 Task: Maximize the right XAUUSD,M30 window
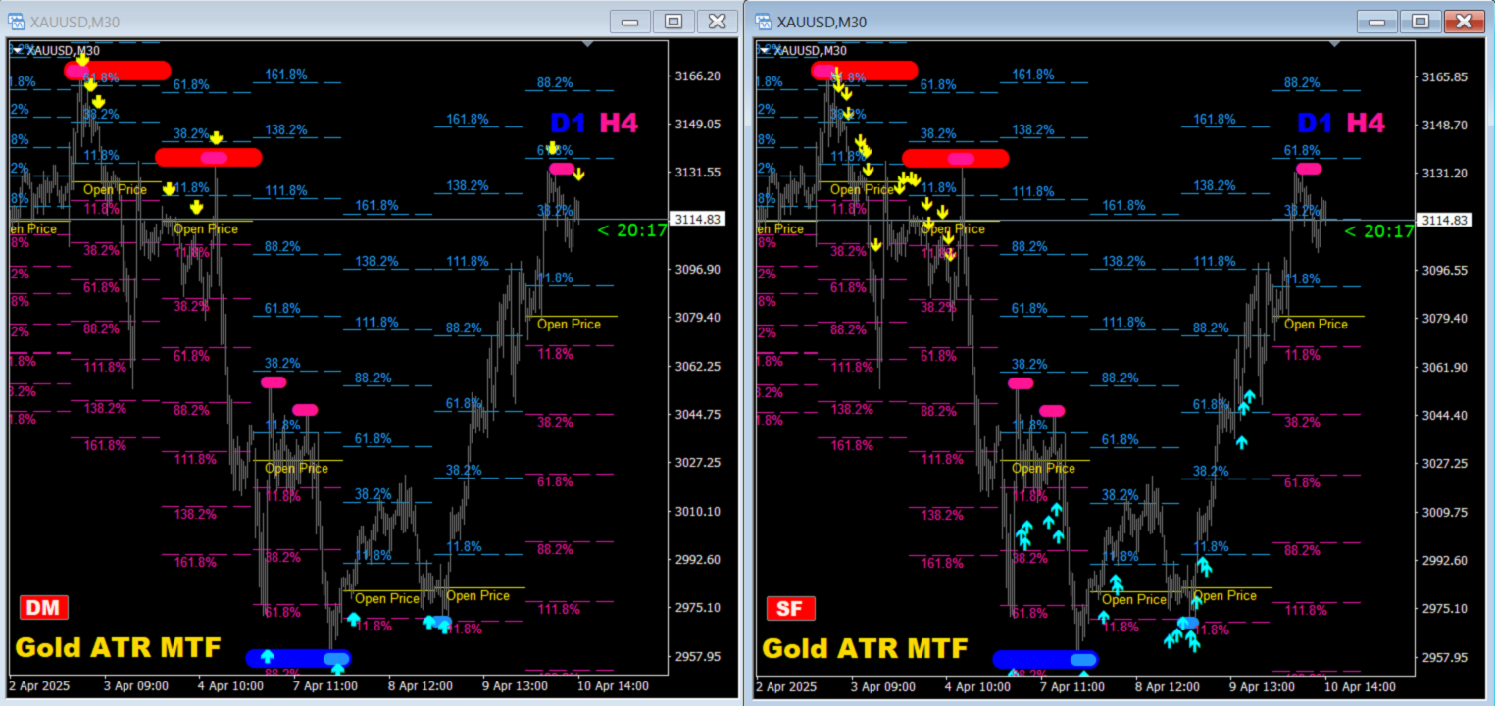[1420, 22]
